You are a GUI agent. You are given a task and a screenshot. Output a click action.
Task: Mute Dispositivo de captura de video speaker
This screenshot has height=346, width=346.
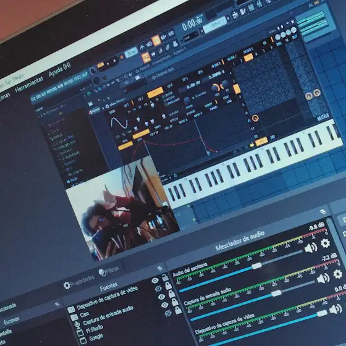(335, 309)
